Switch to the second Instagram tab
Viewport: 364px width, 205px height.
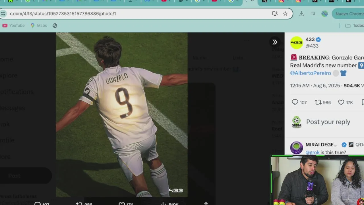[x=298, y=1]
